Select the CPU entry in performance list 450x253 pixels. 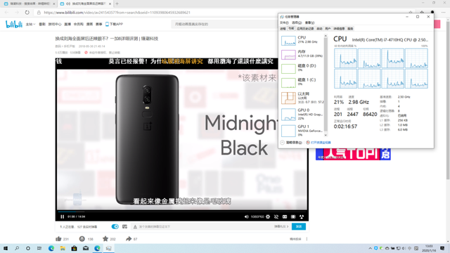coord(302,41)
